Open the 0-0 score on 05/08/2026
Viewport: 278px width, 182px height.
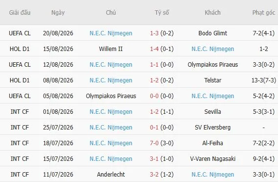pos(154,96)
